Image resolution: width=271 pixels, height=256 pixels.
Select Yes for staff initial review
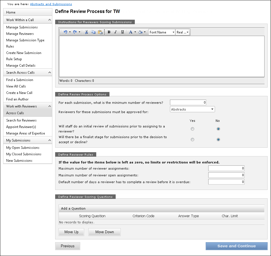192,129
